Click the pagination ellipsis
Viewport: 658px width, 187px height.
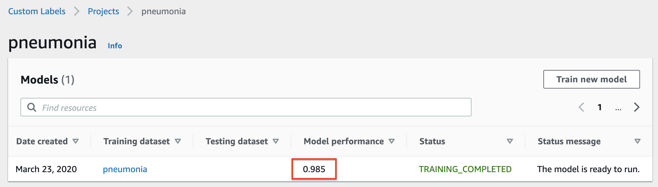(x=618, y=108)
